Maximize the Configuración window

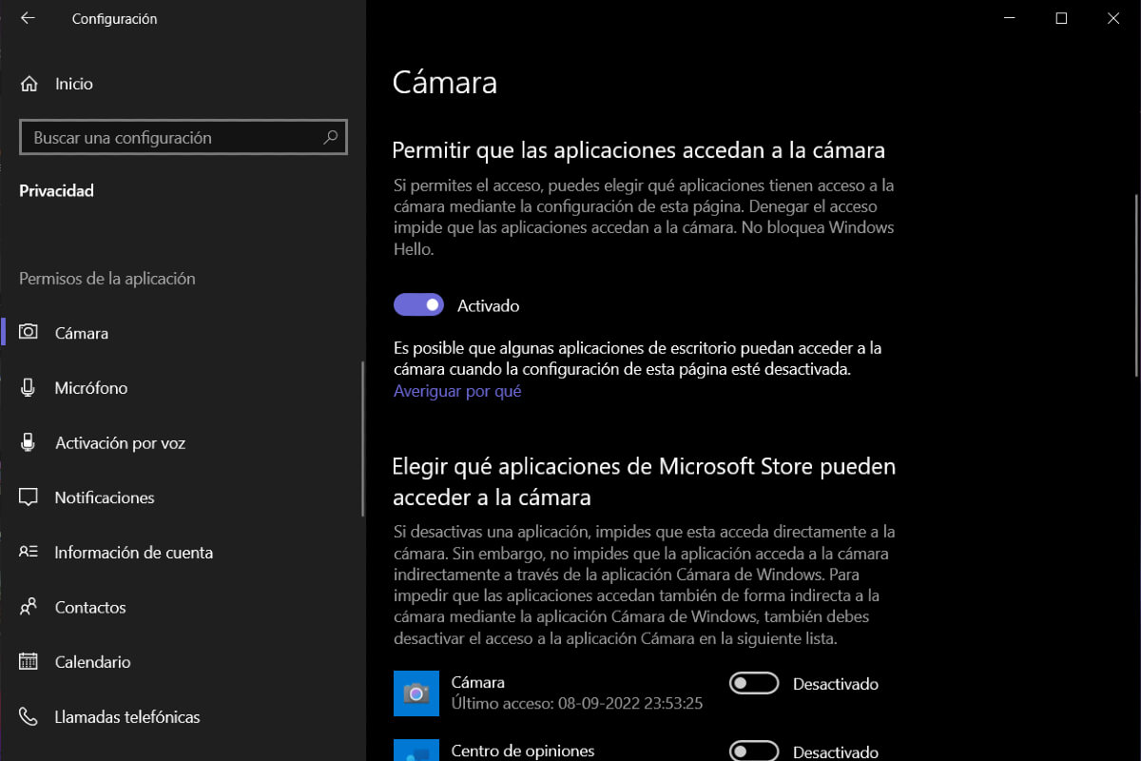1061,18
